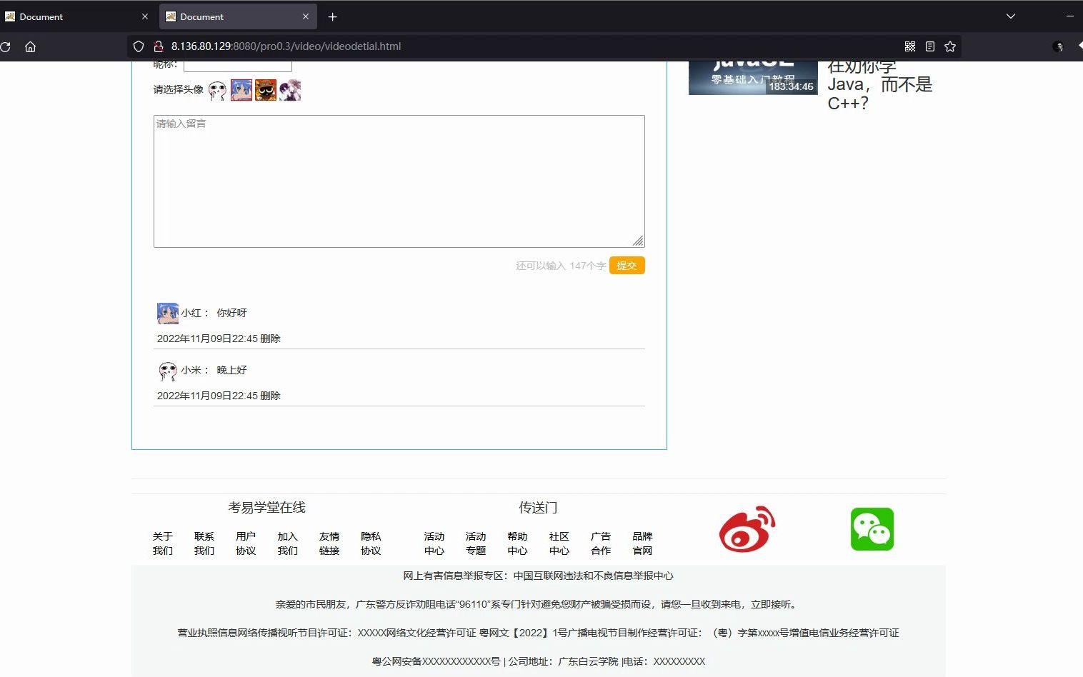Open 社区中心 footer link

point(559,543)
